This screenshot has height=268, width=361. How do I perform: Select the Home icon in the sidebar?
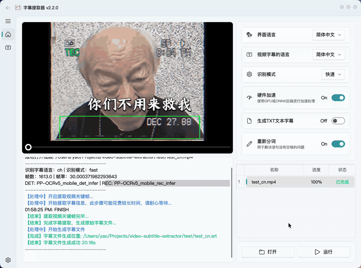coord(8,34)
